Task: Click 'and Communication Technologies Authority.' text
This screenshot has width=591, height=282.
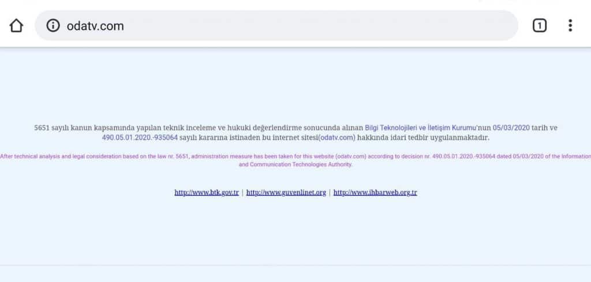Action: click(x=295, y=164)
